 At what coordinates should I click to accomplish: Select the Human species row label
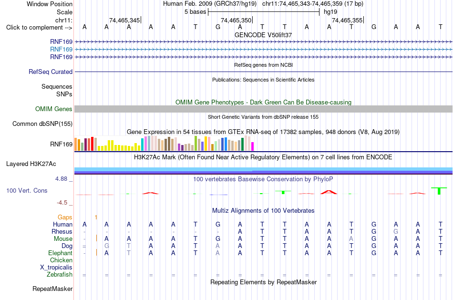(62, 224)
